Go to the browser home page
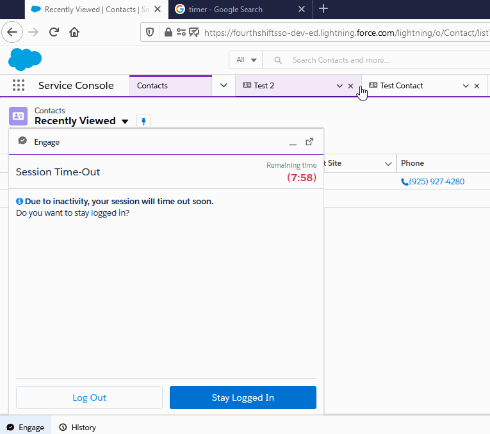 pyautogui.click(x=74, y=32)
